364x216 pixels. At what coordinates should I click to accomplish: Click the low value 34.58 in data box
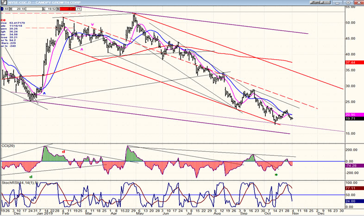[13, 35]
